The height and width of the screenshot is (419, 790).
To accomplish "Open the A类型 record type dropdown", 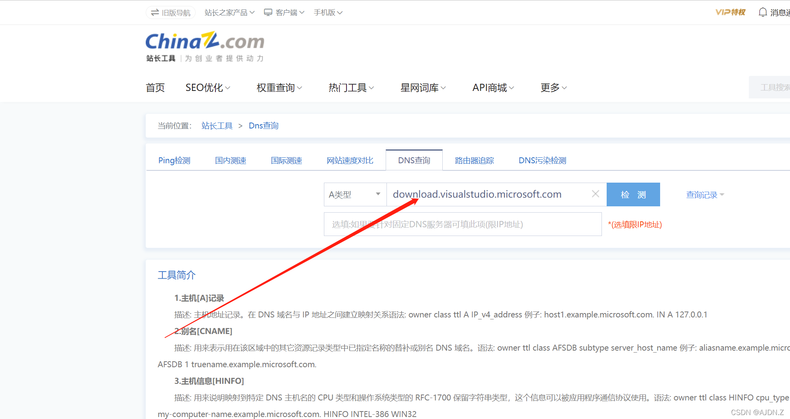I will pos(354,194).
